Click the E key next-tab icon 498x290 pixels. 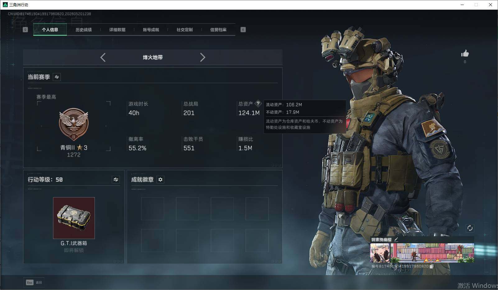pos(243,30)
